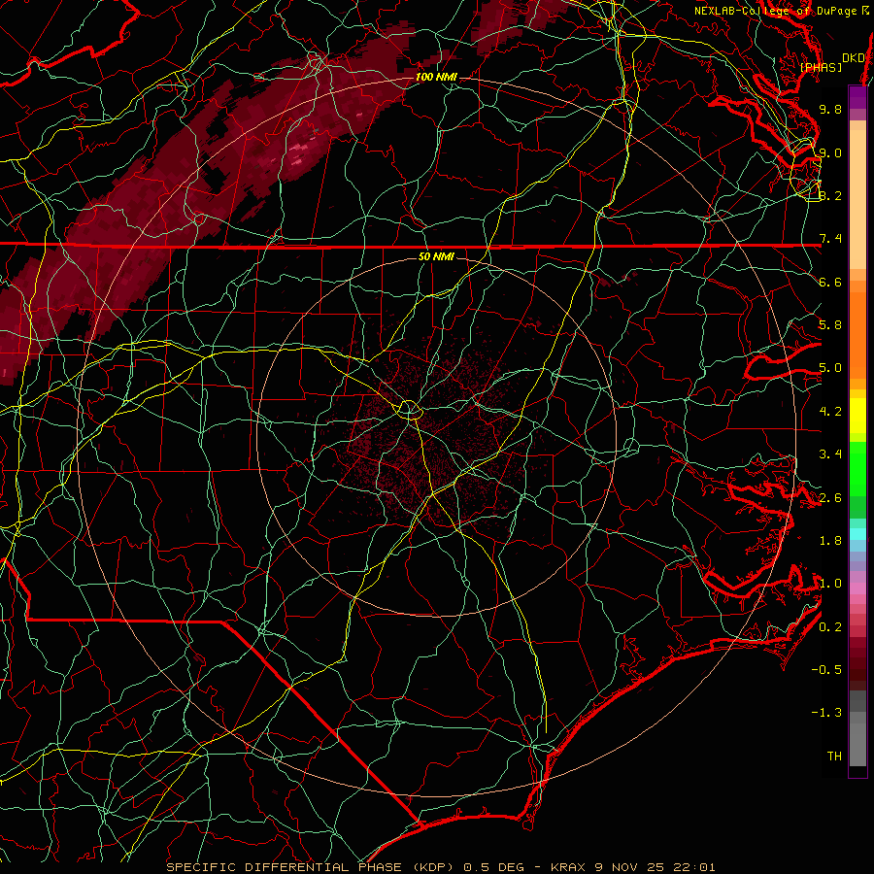This screenshot has height=874, width=874.
Task: Click the 2.6 scale value
Action: click(x=830, y=498)
